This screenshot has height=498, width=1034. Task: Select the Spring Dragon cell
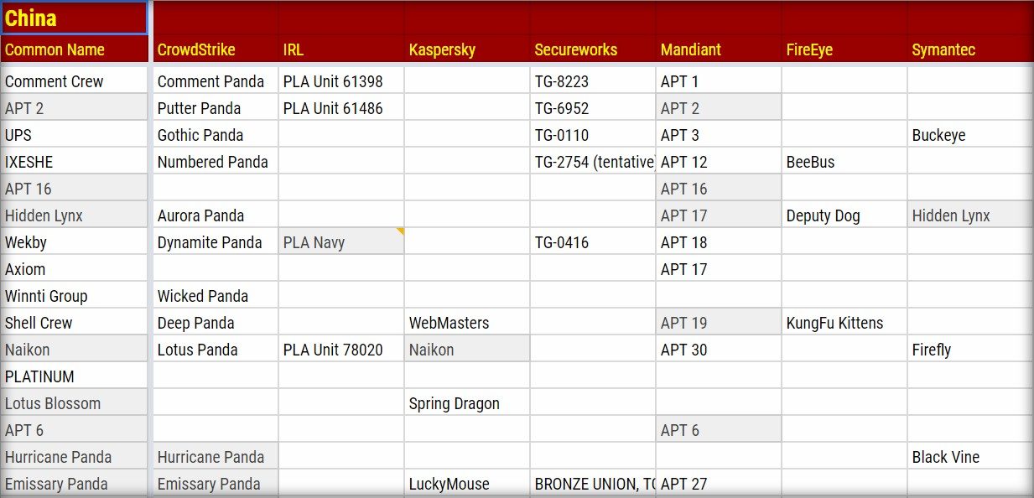[466, 404]
